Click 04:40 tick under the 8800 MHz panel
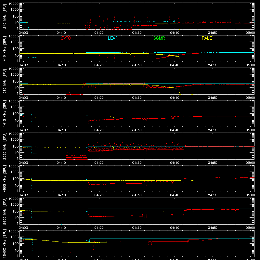The image size is (260, 260). tap(175, 228)
